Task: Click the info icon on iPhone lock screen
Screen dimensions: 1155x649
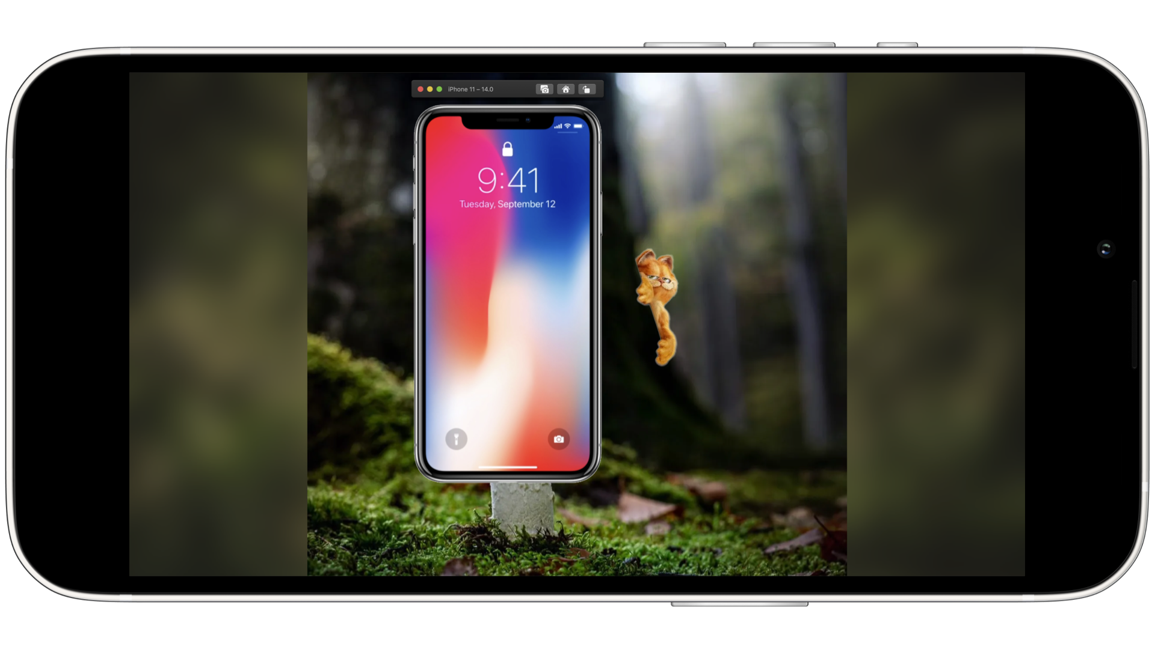Action: (x=456, y=438)
